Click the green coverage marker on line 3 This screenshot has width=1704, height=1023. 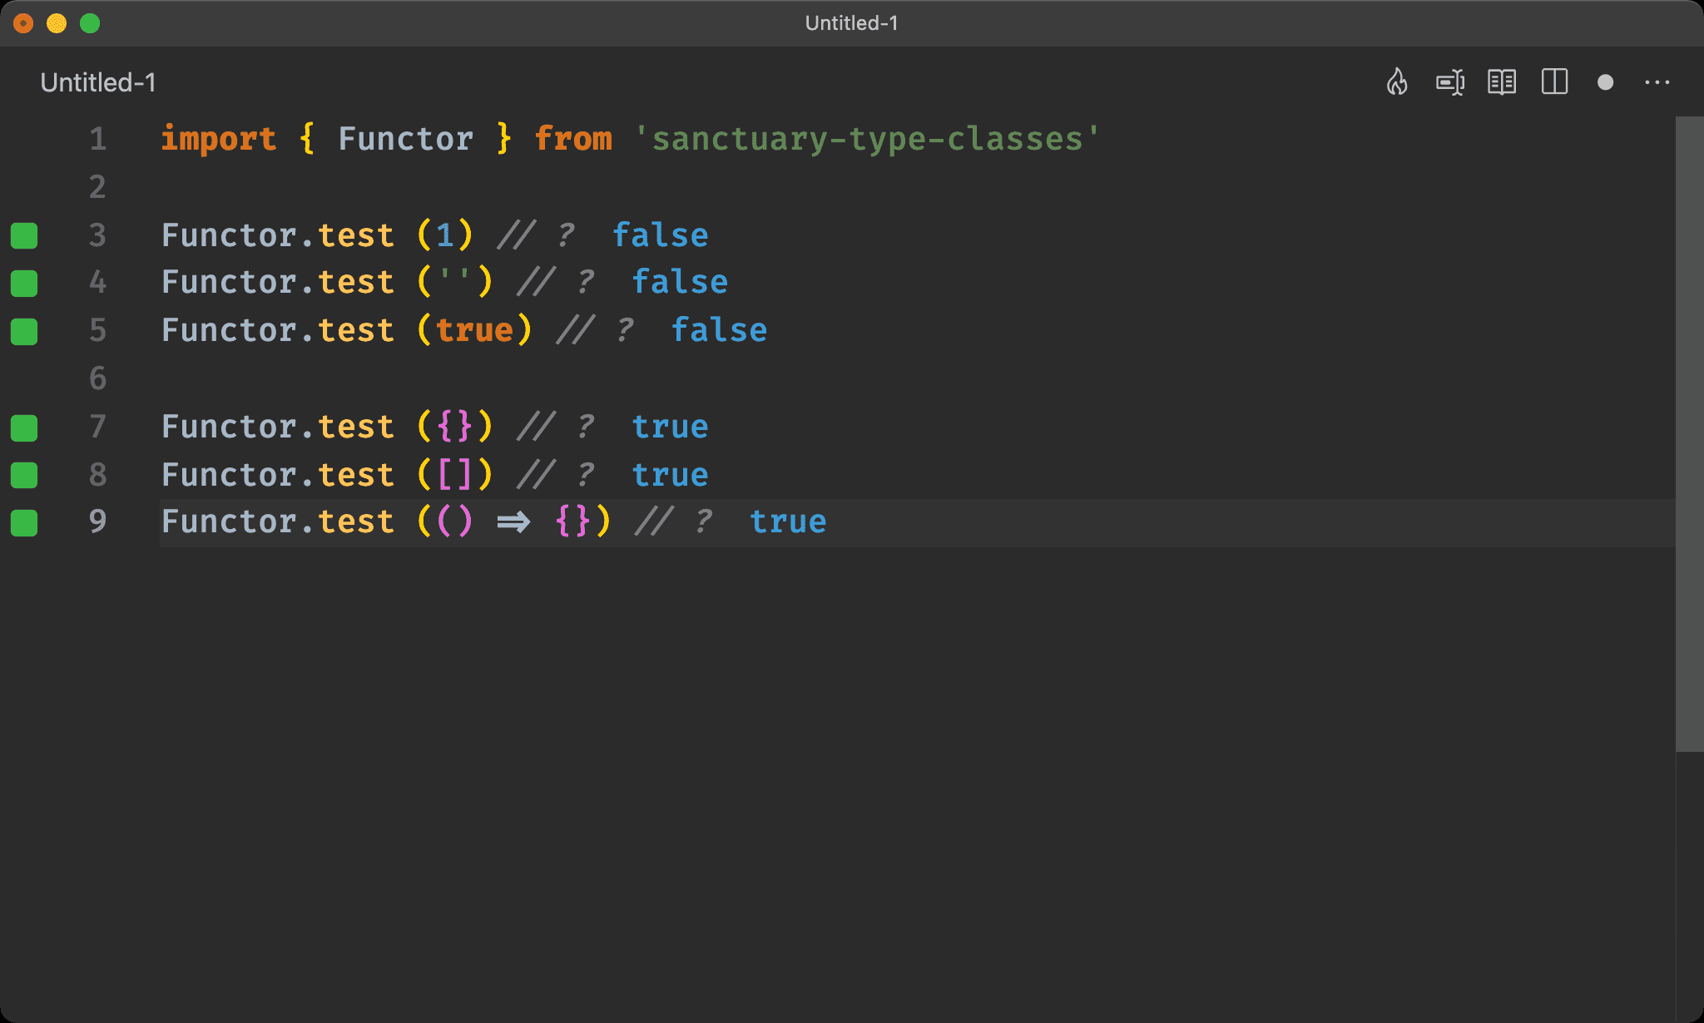point(24,235)
